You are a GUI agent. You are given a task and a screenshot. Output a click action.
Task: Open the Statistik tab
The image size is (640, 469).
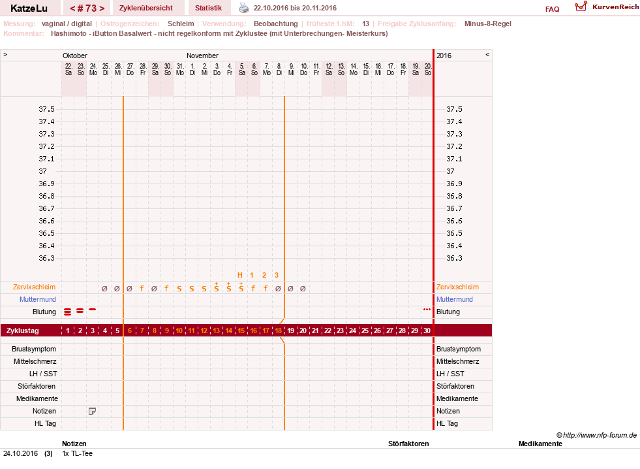click(x=208, y=8)
